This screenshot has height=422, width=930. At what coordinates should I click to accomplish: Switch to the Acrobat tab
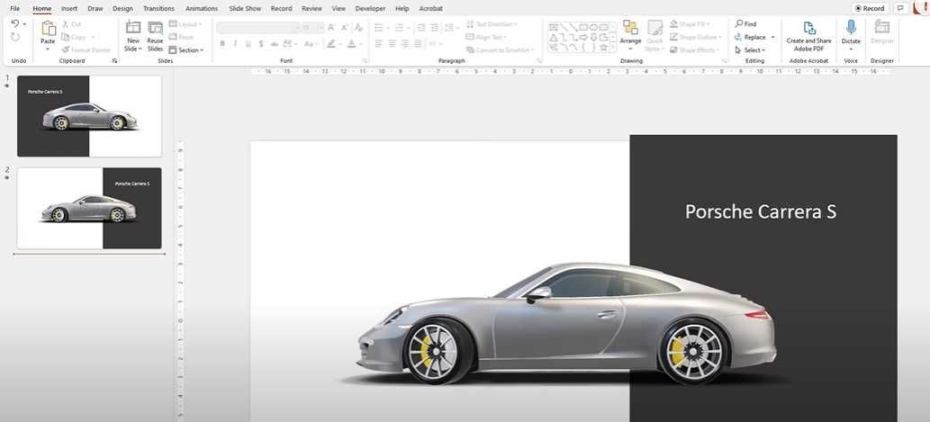[430, 9]
